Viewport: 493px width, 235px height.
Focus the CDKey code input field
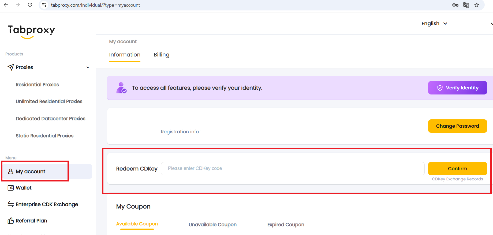pos(293,169)
